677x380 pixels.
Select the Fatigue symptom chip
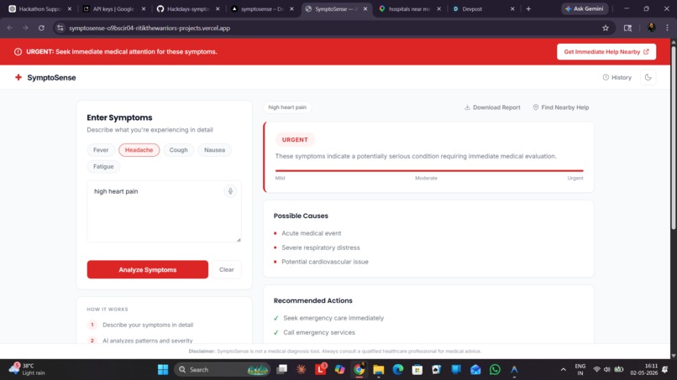click(x=103, y=166)
